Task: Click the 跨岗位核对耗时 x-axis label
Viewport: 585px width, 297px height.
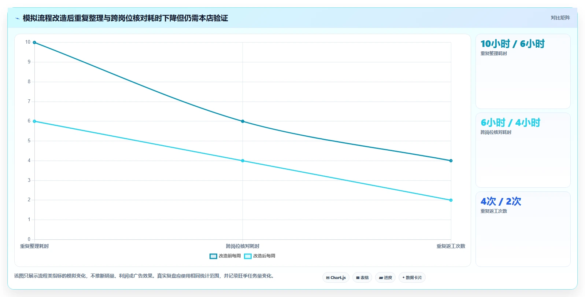Action: tap(242, 246)
